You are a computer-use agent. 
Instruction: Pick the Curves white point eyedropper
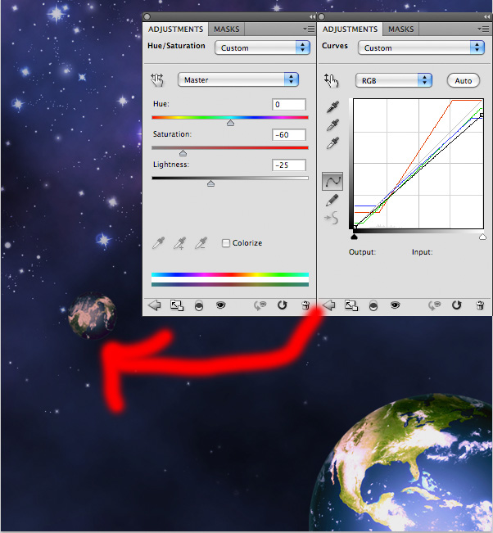tap(332, 142)
